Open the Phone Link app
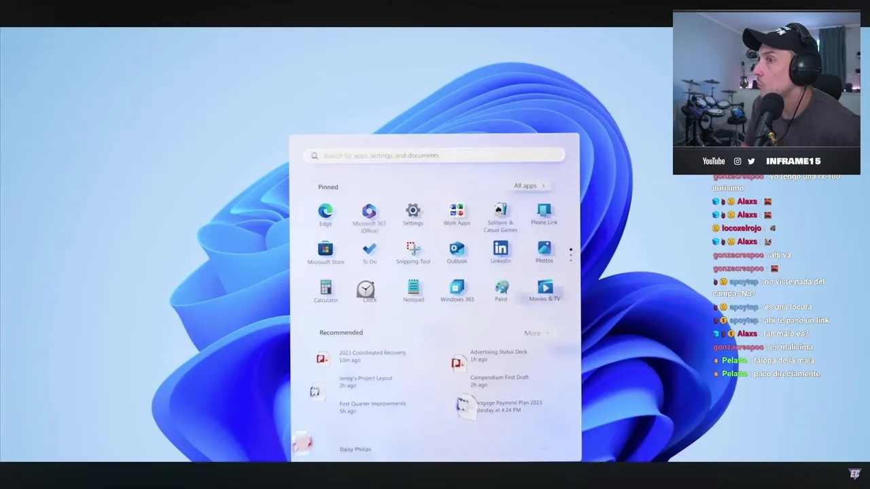The image size is (870, 489). point(544,215)
